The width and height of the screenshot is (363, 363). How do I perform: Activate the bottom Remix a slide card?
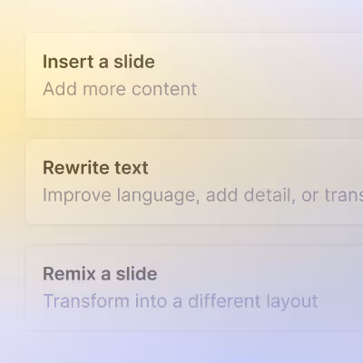(x=194, y=288)
